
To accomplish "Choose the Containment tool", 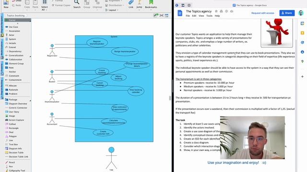I will (x=15, y=80).
